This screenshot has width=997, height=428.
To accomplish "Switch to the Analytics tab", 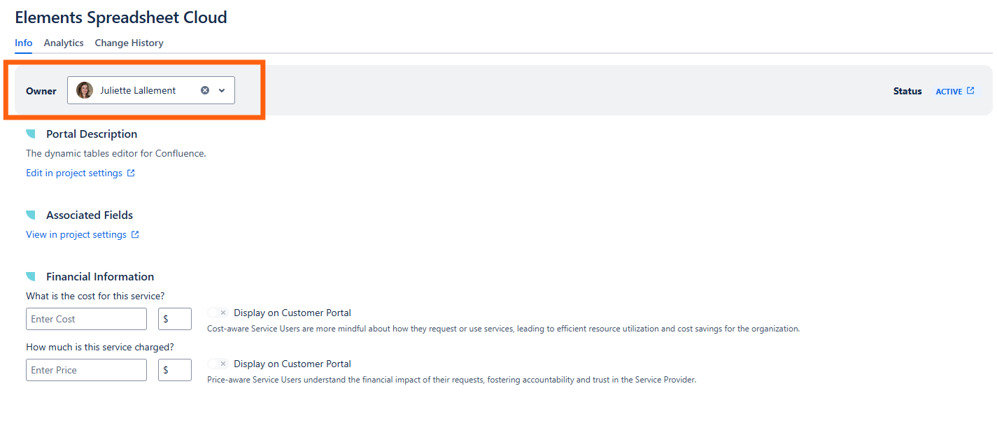I will pos(64,43).
